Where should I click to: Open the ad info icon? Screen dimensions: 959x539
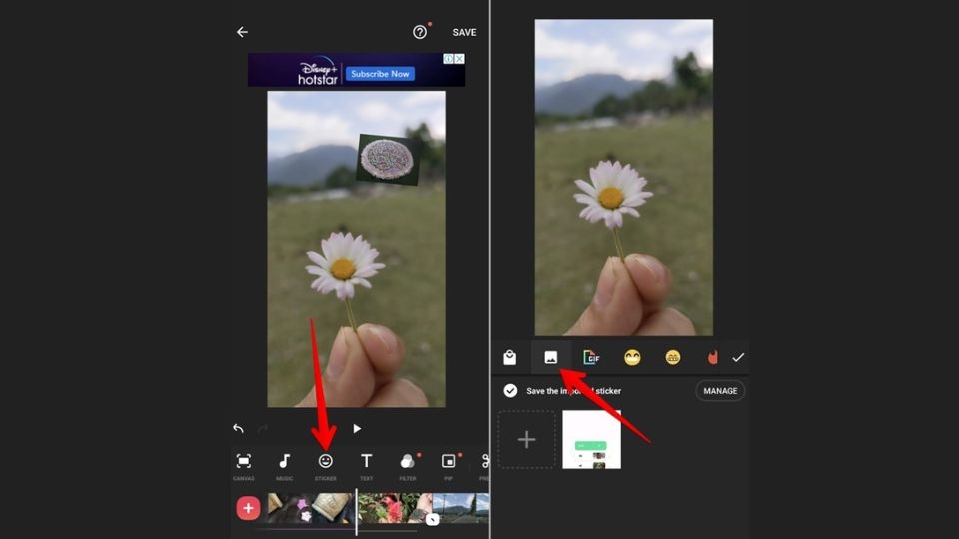[449, 59]
